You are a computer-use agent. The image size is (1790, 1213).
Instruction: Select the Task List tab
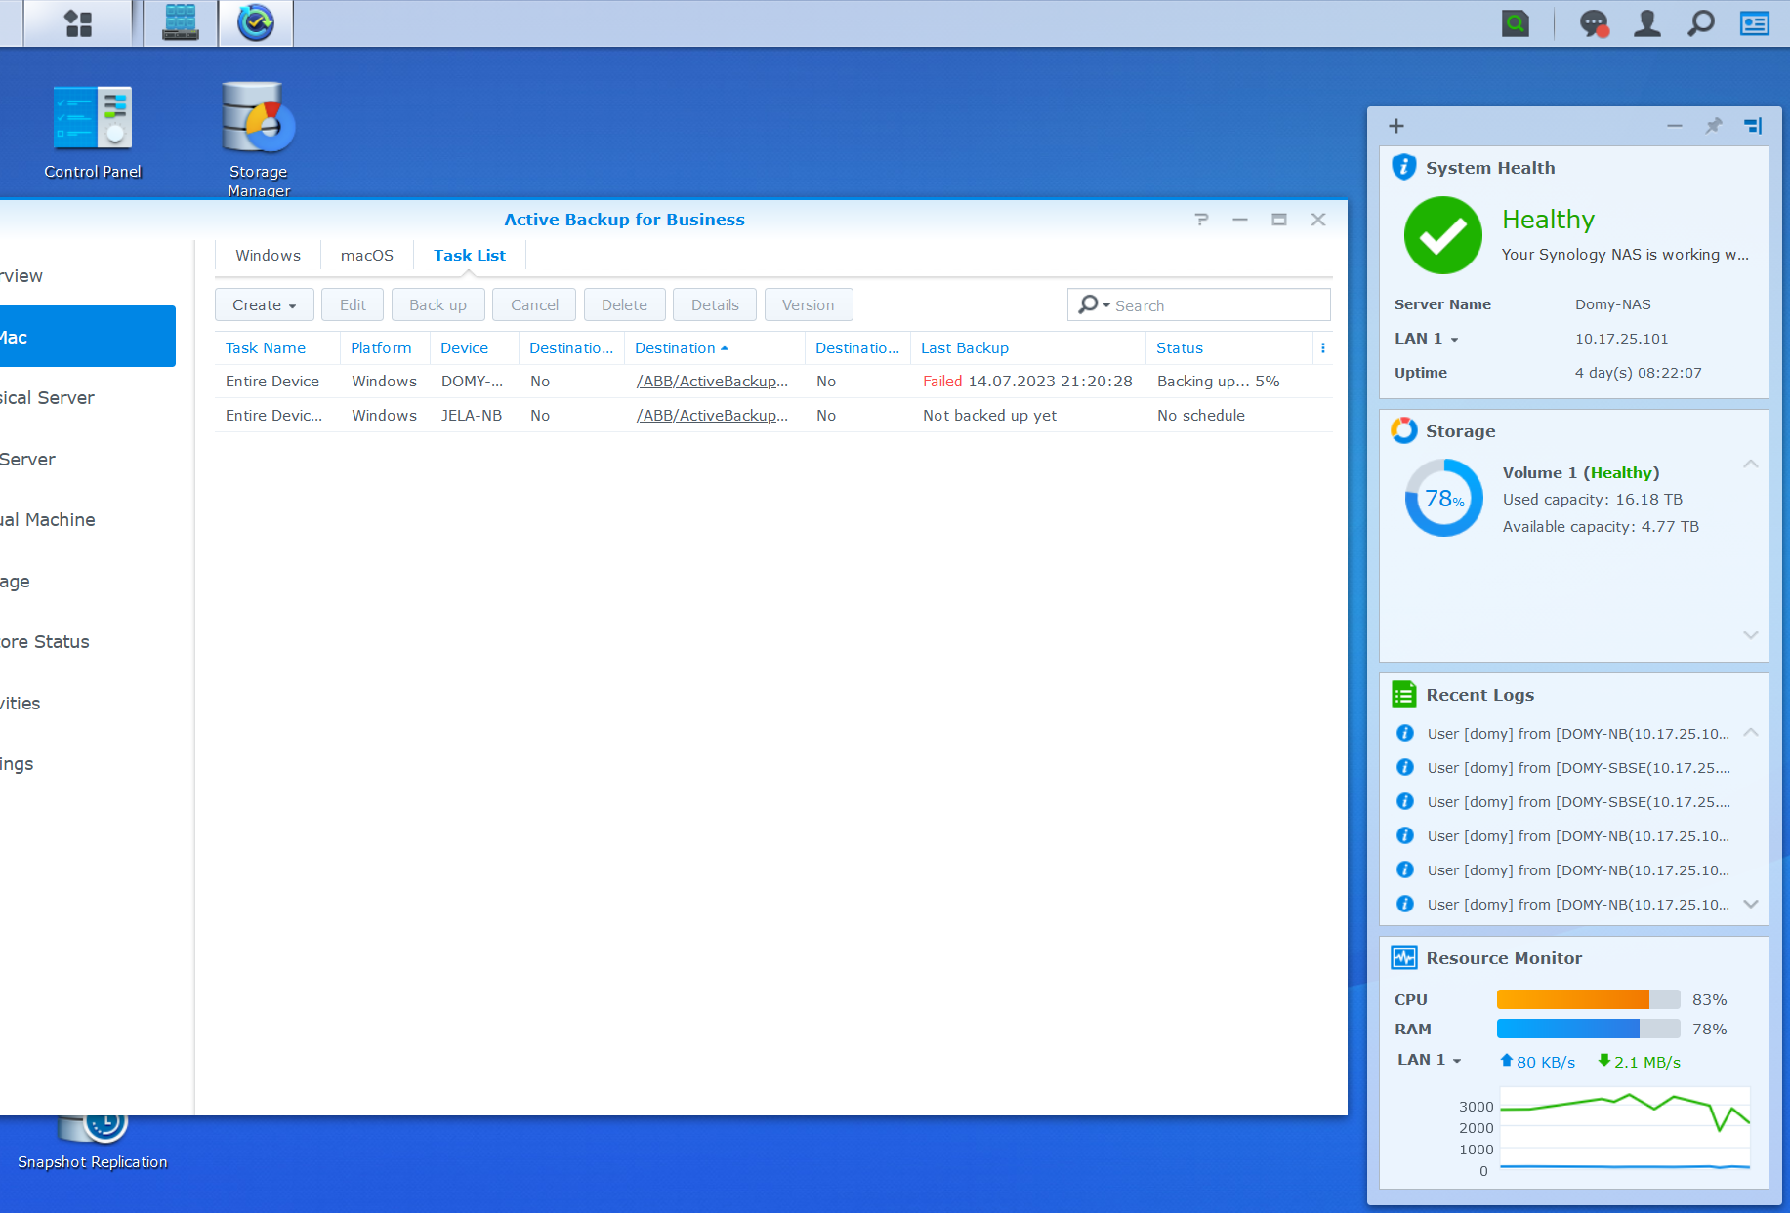(470, 256)
